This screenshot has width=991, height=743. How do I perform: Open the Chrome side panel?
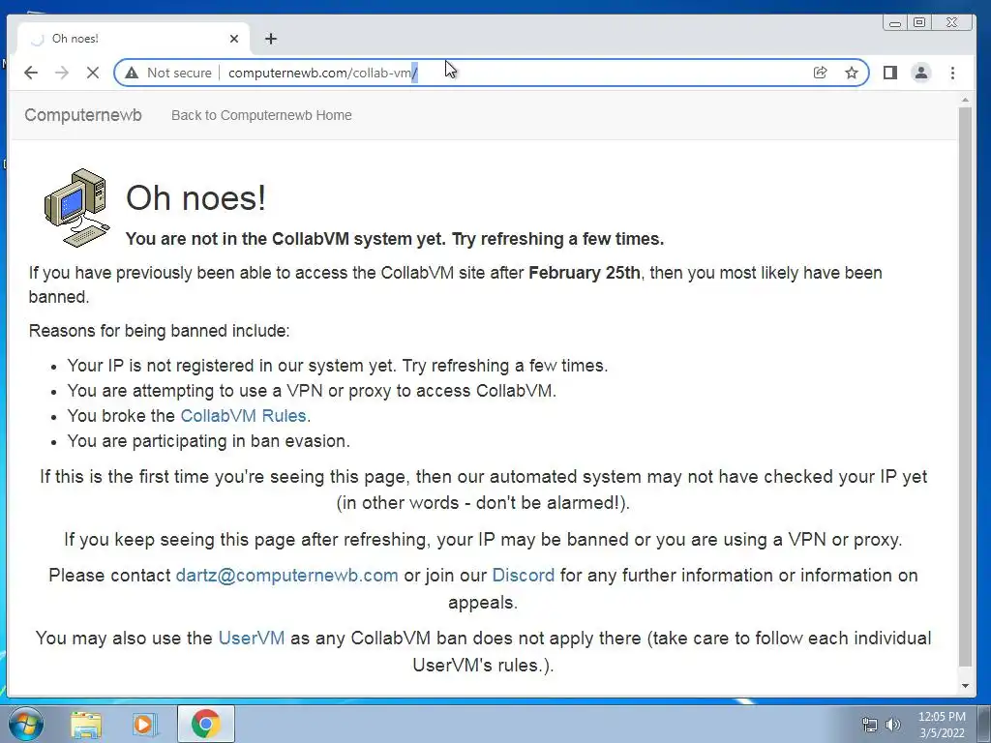tap(890, 73)
